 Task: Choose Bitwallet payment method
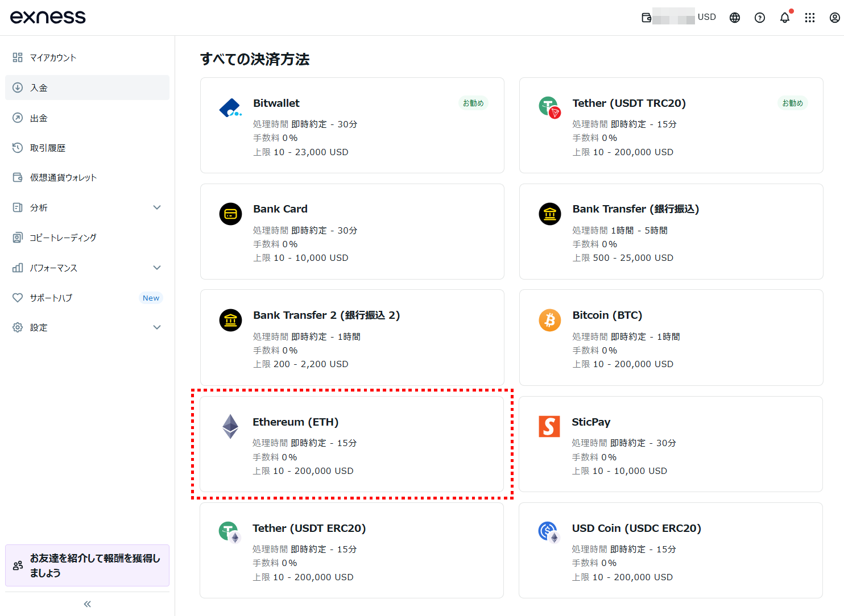point(352,125)
